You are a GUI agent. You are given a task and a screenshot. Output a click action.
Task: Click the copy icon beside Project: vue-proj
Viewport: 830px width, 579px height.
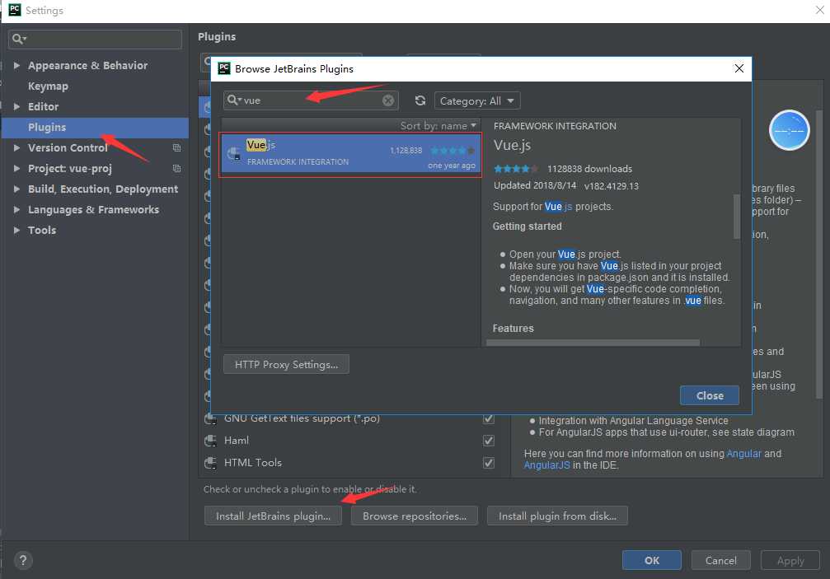coord(177,169)
